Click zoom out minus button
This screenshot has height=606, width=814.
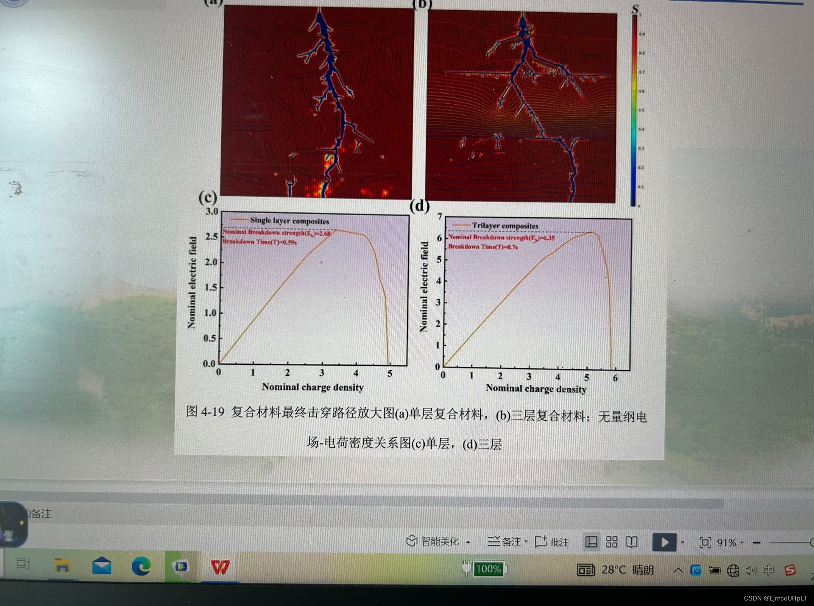pyautogui.click(x=756, y=542)
